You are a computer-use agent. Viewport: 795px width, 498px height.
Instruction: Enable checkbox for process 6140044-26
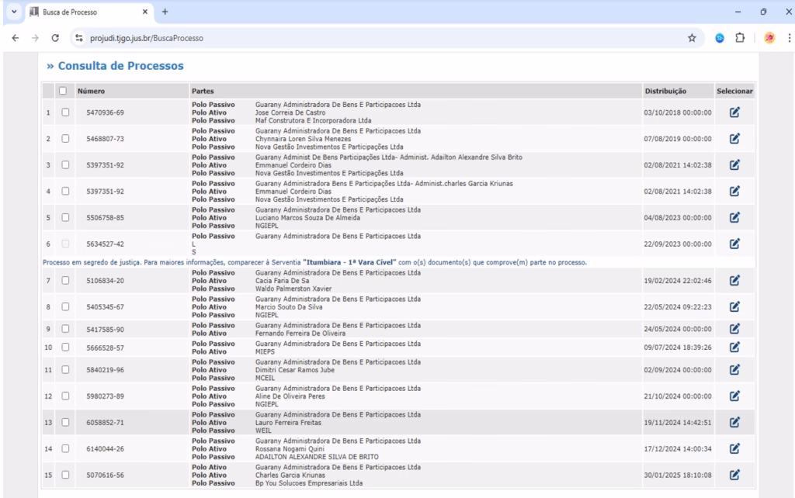click(x=65, y=448)
